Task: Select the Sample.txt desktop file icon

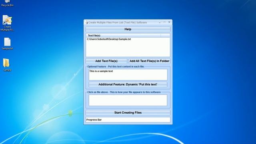Action: point(7,44)
